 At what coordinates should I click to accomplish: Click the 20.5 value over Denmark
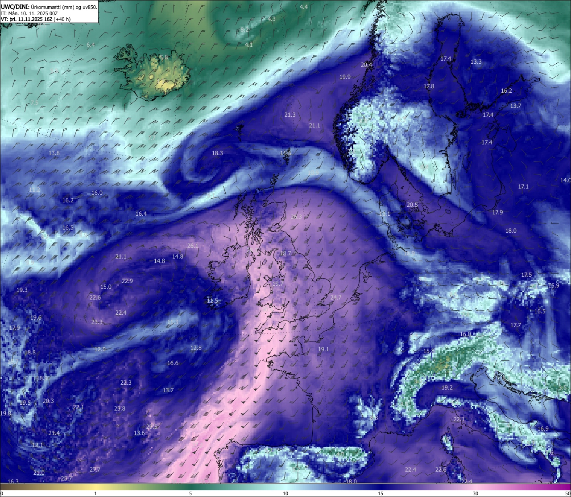[412, 205]
